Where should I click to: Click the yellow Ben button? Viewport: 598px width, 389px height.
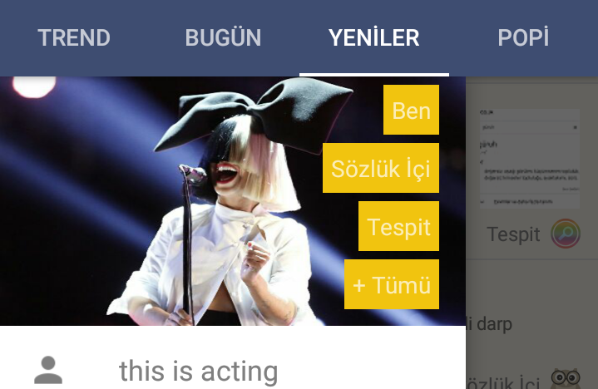(x=411, y=110)
